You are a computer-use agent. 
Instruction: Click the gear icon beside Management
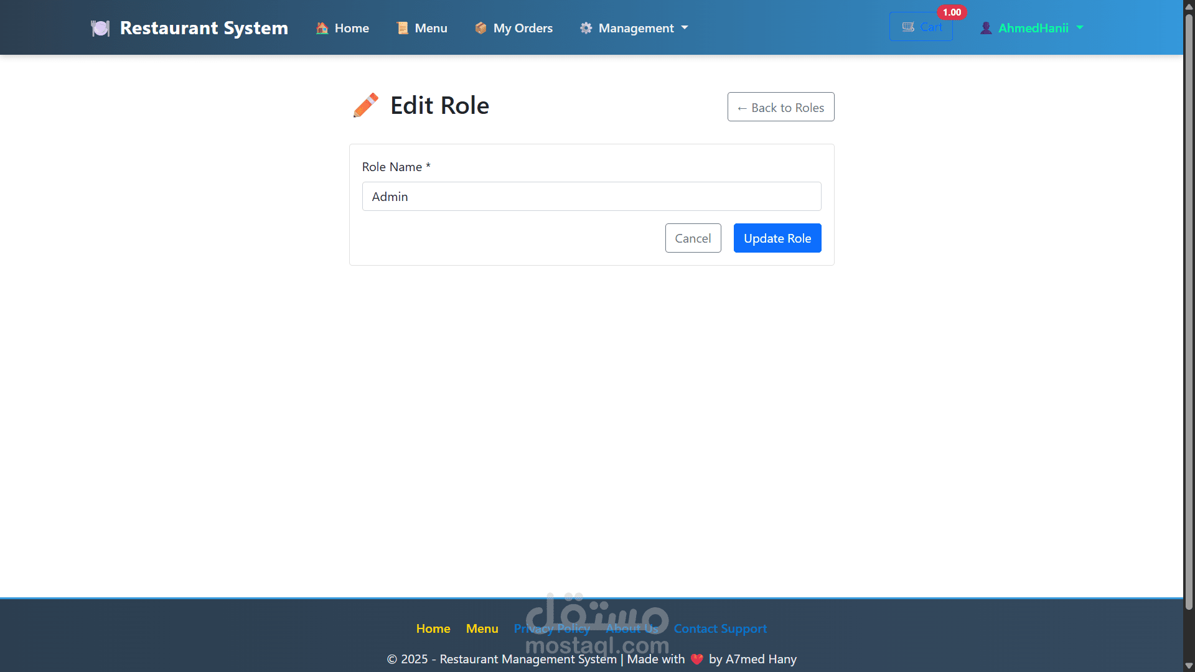586,28
